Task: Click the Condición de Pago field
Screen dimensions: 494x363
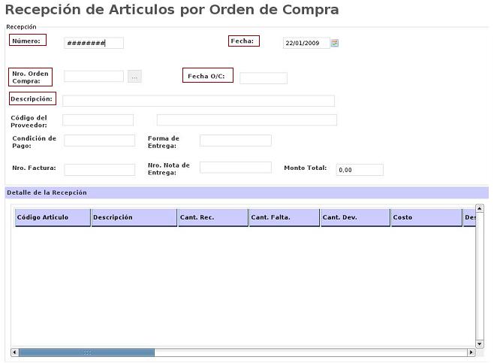Action: coord(99,141)
